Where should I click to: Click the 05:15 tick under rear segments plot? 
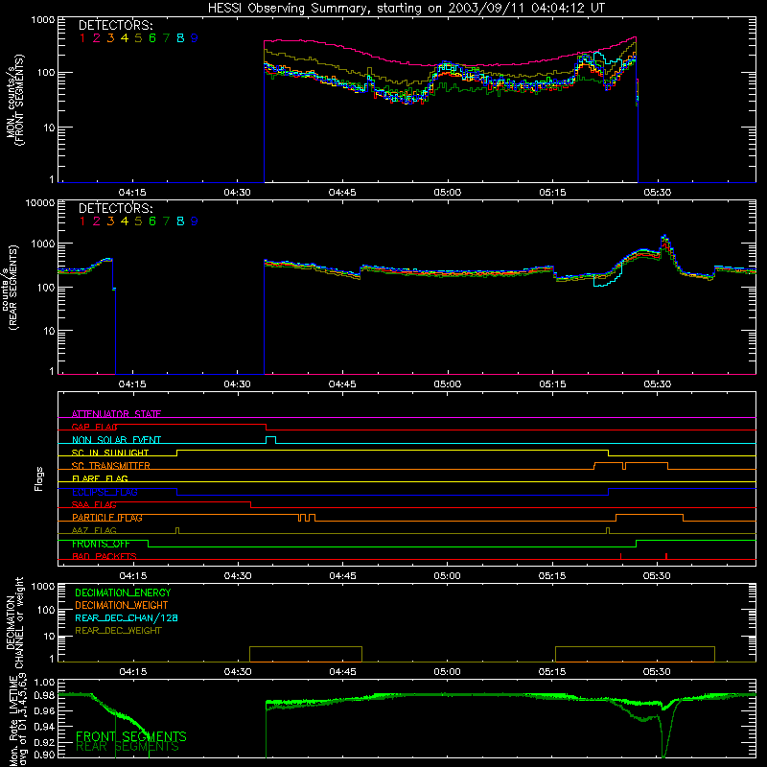pos(552,384)
